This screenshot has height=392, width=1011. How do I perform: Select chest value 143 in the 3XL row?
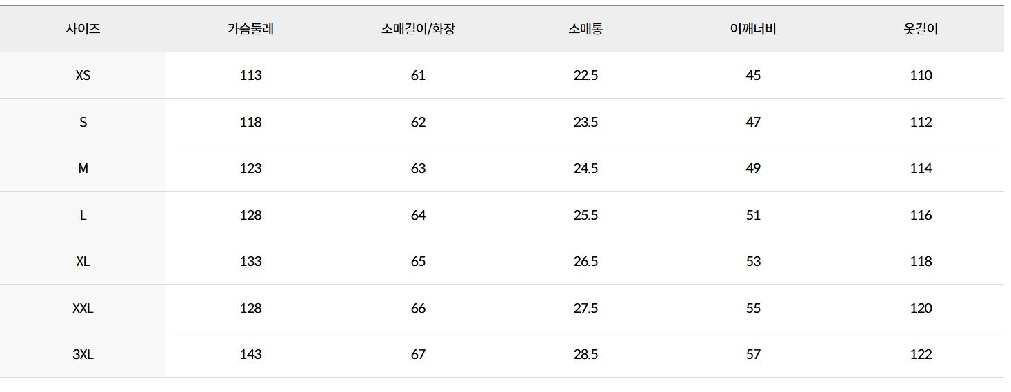pyautogui.click(x=251, y=355)
